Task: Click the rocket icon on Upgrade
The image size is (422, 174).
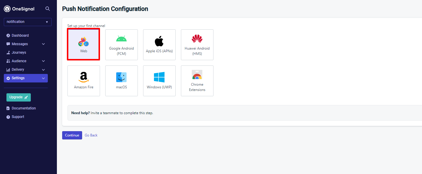Action: coord(26,97)
